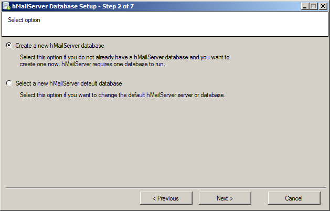Image resolution: width=330 pixels, height=211 pixels.
Task: Select the Create a new hMailServer database radio button
Action: (x=9, y=46)
